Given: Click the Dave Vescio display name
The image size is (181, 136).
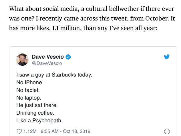Looking at the screenshot, I should coord(48,57).
